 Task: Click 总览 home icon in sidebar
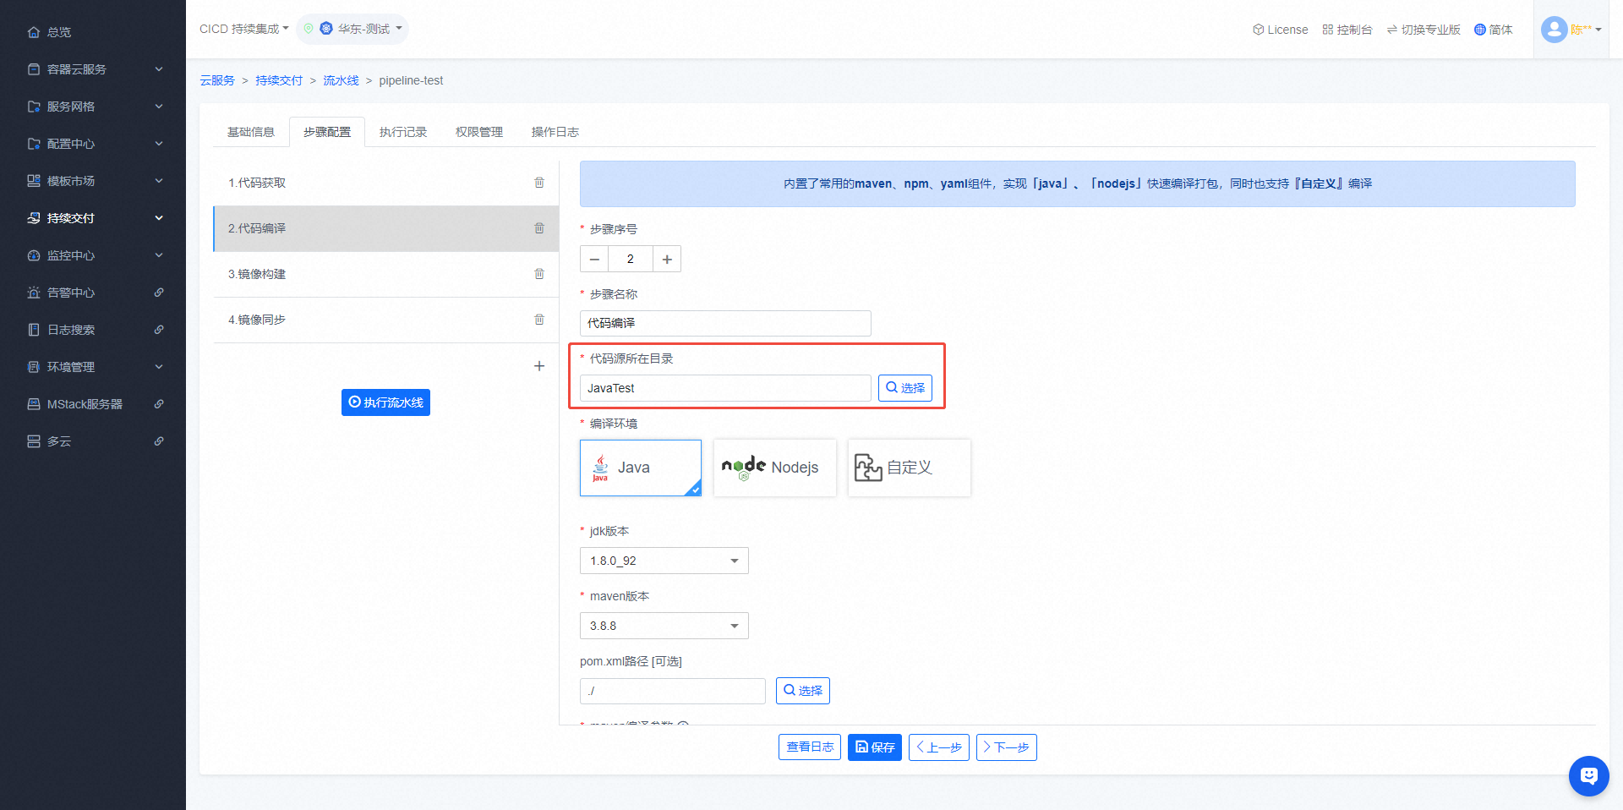[34, 32]
